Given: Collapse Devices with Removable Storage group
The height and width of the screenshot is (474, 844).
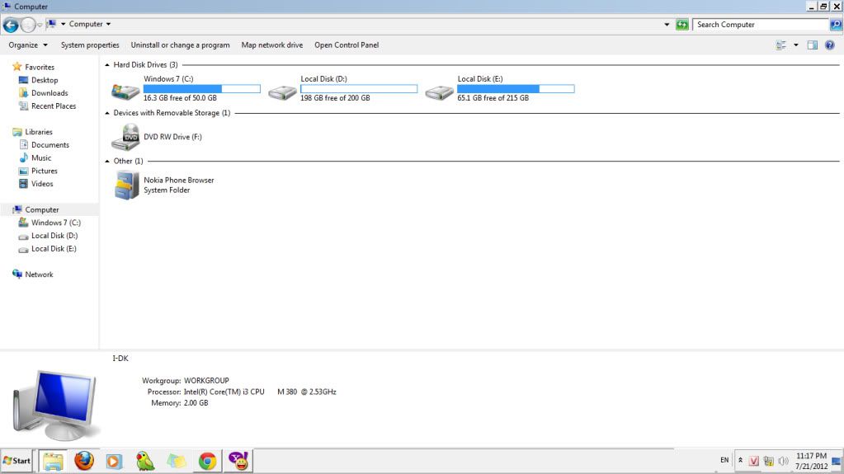Looking at the screenshot, I should (x=107, y=113).
